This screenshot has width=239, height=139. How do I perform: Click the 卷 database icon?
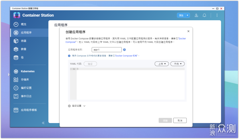coord(16,57)
